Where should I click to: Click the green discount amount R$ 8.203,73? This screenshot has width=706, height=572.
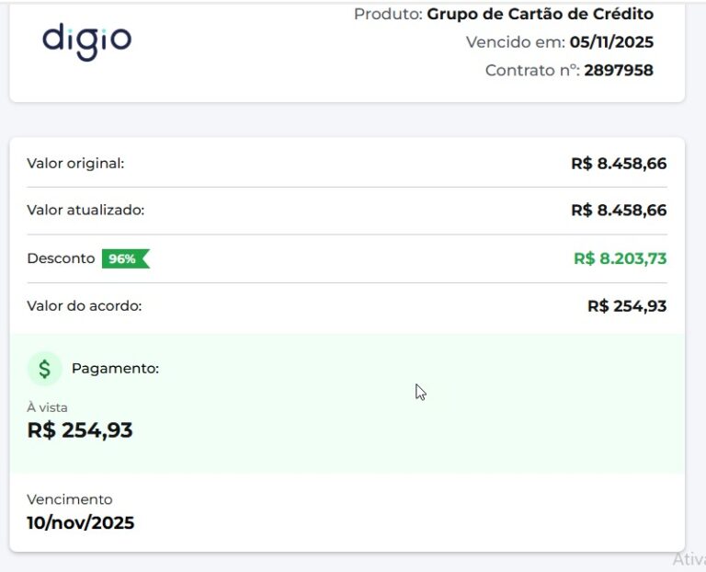pyautogui.click(x=620, y=258)
